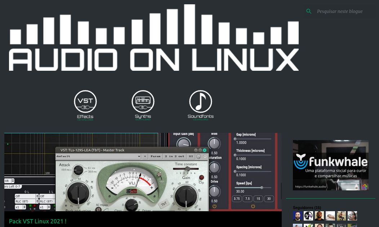This screenshot has width=379, height=227.
Task: Click the X button beside bypass knob
Action: [x=205, y=156]
